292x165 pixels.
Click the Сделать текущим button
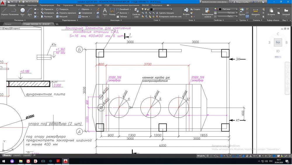[x=166, y=13]
